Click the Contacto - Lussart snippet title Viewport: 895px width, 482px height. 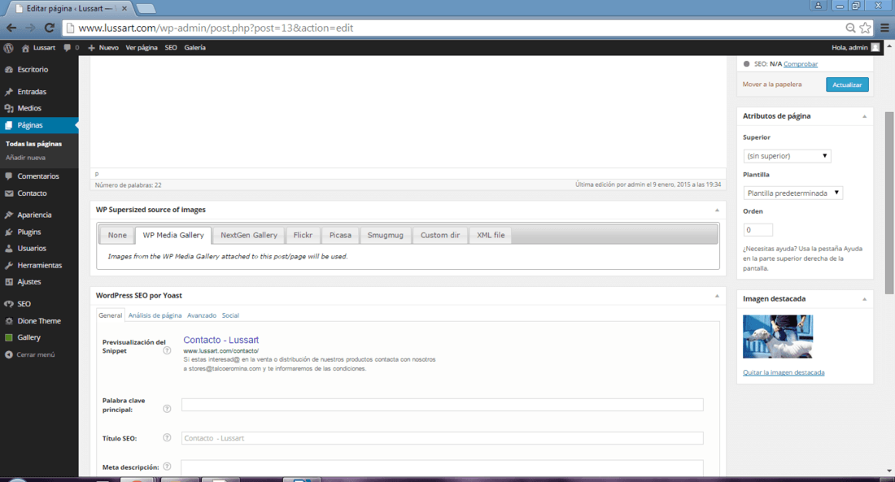pyautogui.click(x=220, y=340)
